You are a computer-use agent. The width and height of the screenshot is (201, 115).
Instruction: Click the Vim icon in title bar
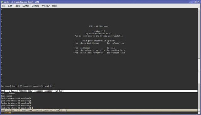pyautogui.click(x=2, y=2)
